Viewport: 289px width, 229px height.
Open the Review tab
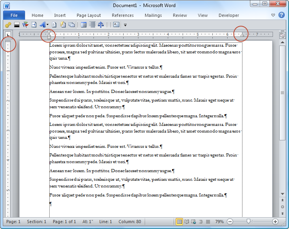coord(180,15)
